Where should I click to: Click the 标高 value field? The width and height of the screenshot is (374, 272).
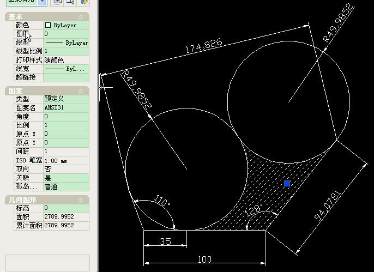[x=66, y=208]
